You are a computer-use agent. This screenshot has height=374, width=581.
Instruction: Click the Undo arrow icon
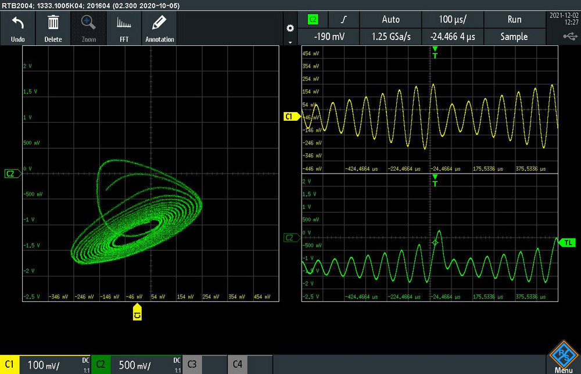[x=18, y=23]
